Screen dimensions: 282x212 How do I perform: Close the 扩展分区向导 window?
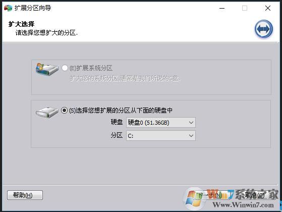tap(268, 8)
